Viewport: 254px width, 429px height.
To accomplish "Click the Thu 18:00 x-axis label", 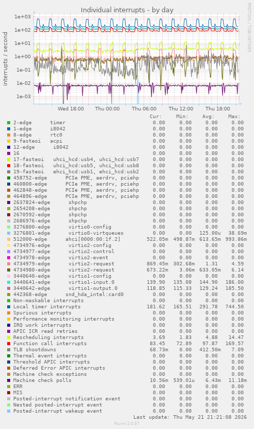I will click(218, 109).
